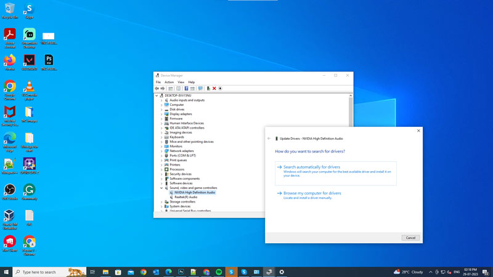
Task: Expand the Processors node
Action: pos(161,170)
